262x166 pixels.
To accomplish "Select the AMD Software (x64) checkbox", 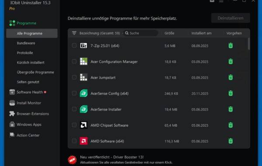I will pyautogui.click(x=74, y=141).
